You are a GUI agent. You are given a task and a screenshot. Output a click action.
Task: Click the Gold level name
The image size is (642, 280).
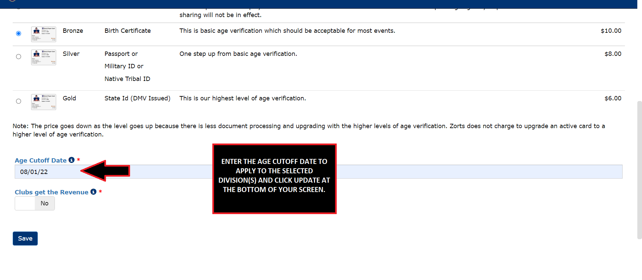69,98
